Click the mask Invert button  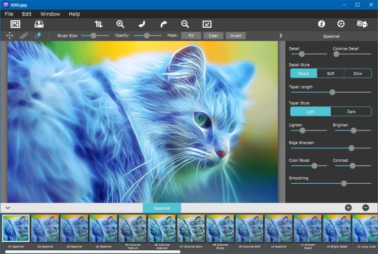coord(236,35)
